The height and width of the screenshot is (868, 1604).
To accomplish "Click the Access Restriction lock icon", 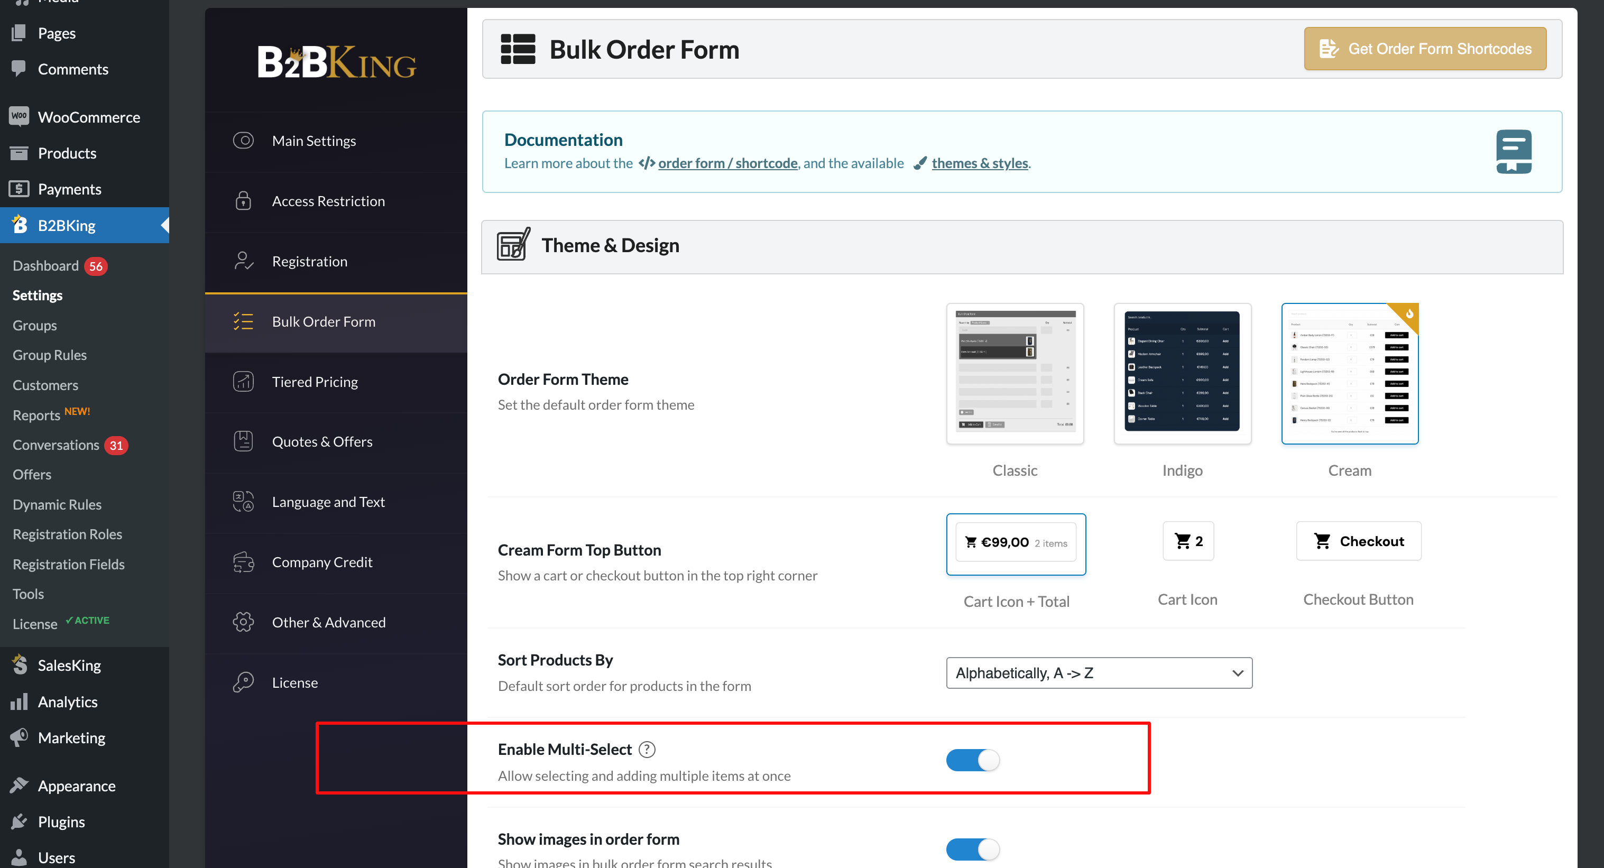I will (243, 200).
